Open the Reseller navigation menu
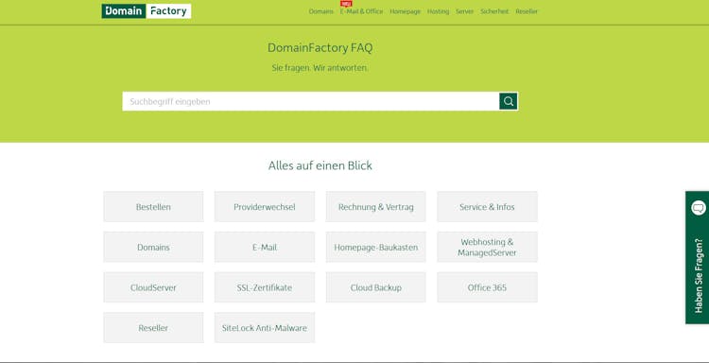The image size is (709, 363). click(527, 11)
